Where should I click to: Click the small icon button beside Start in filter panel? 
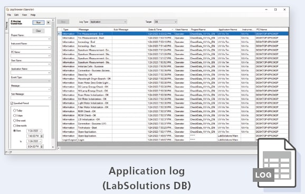(48, 22)
